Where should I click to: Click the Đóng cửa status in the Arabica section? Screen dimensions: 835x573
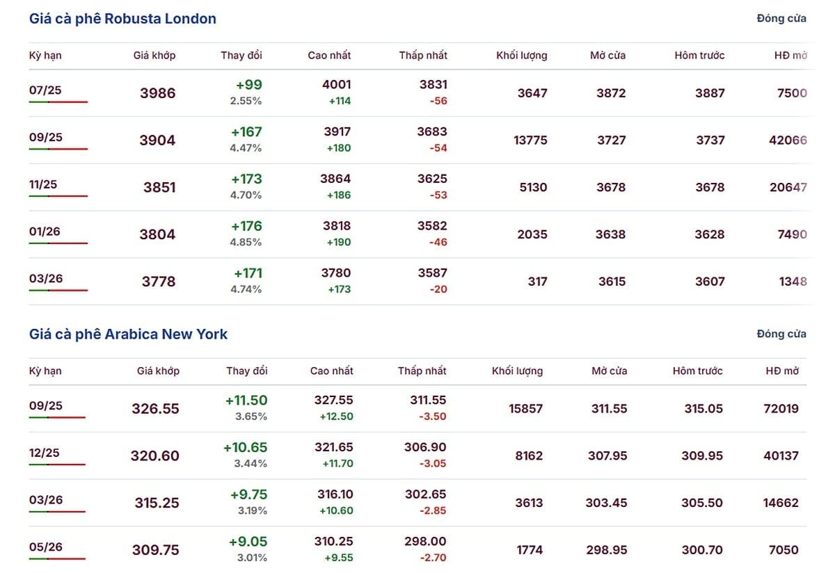click(781, 334)
